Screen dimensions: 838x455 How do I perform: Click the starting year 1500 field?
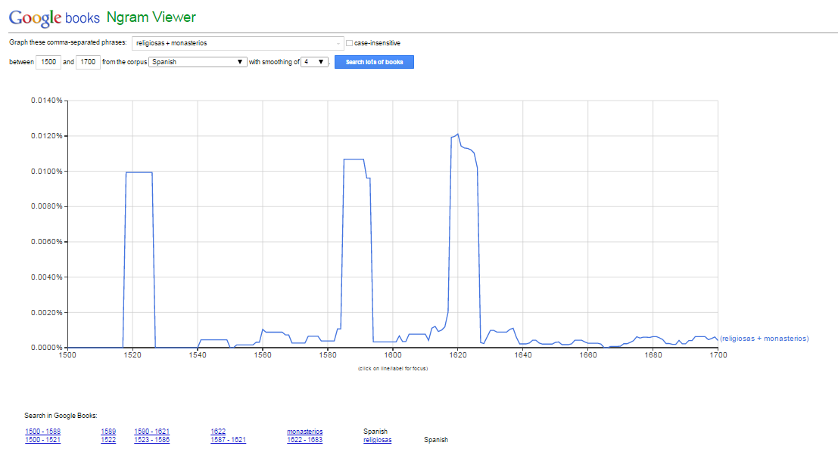click(48, 63)
